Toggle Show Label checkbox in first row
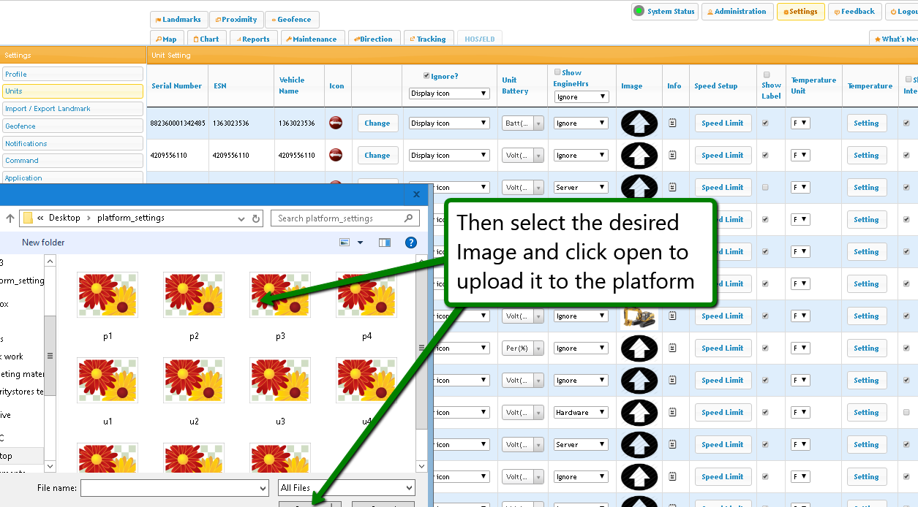This screenshot has height=507, width=918. point(765,123)
